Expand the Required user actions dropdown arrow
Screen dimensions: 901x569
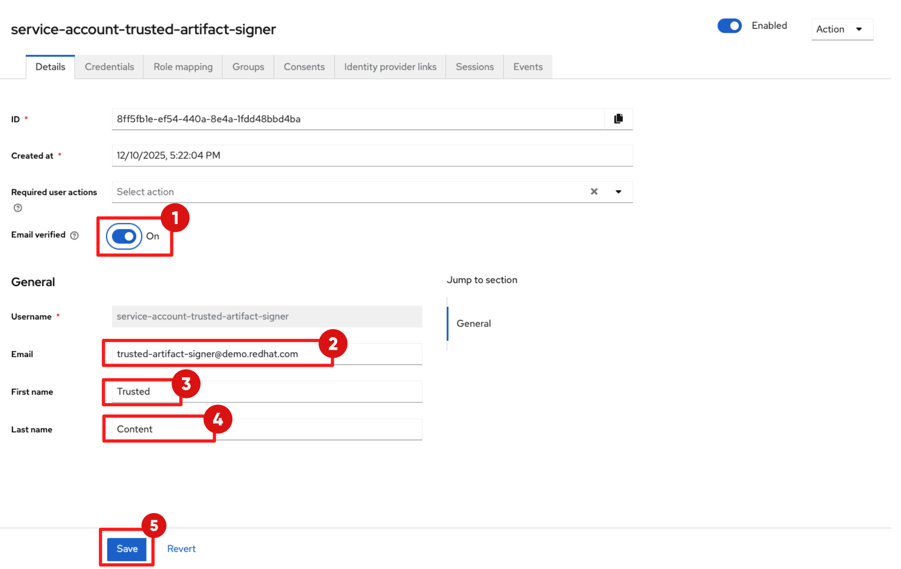[618, 192]
